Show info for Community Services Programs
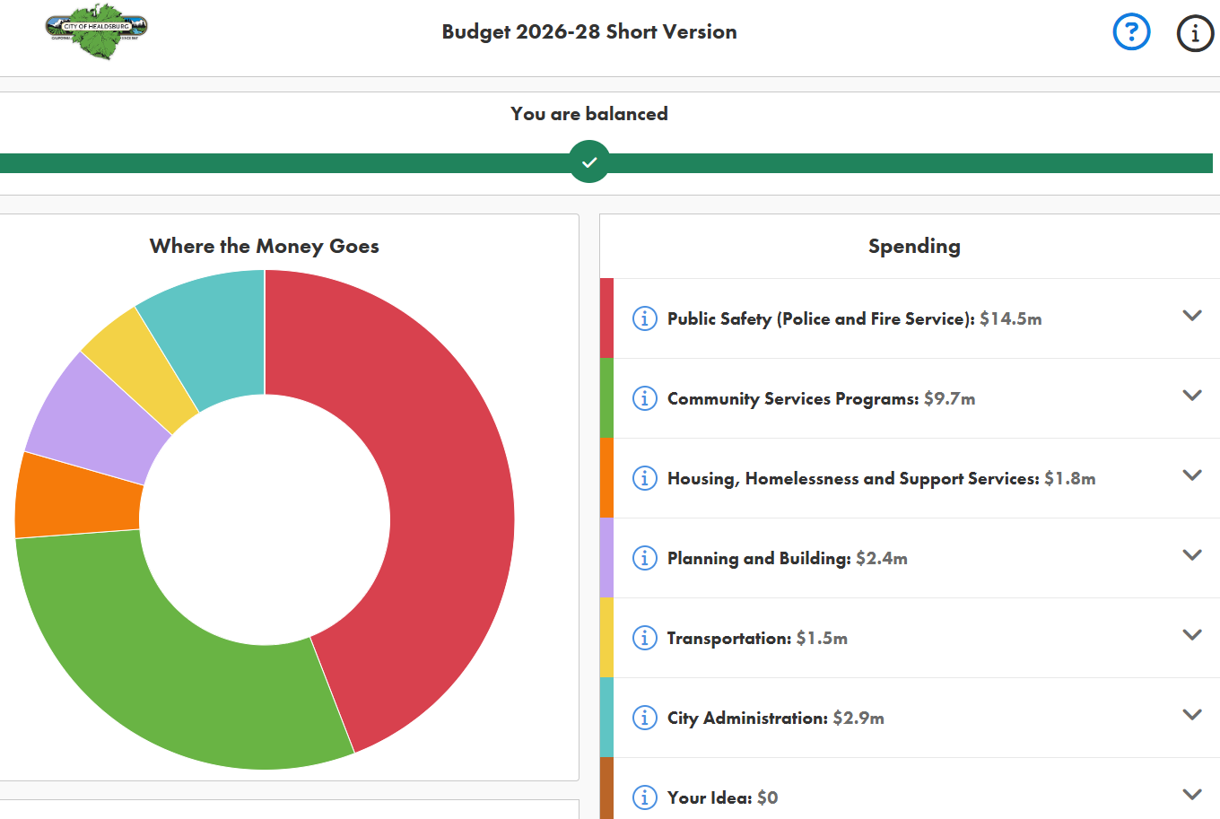The image size is (1220, 819). coord(644,398)
